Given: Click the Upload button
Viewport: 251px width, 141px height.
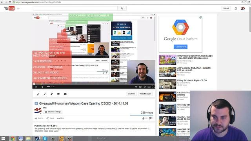Looking at the screenshot, I should point(226,8).
